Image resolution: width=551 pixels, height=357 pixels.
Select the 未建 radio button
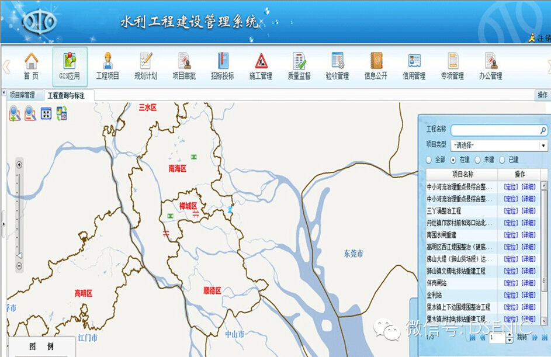(477, 160)
